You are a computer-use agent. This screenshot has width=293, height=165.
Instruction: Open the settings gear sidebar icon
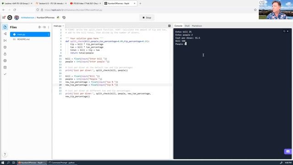coord(5,60)
